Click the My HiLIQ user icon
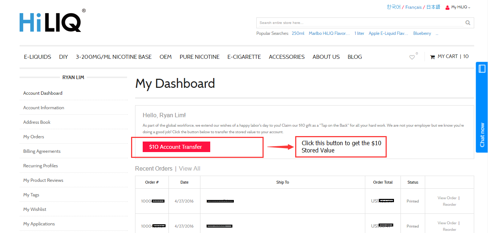 pyautogui.click(x=448, y=7)
